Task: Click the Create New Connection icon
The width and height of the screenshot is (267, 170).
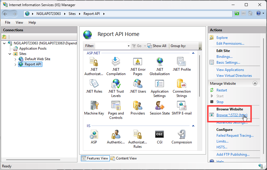Action: pyautogui.click(x=4, y=37)
